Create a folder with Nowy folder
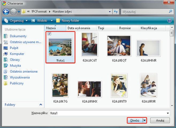The height and width of the screenshot is (128, 176). pyautogui.click(x=68, y=21)
